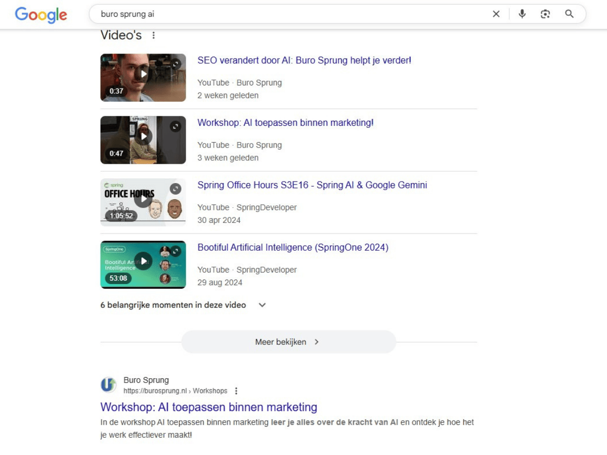Expand Meer bekijken to see more videos
607x455 pixels.
[x=288, y=342]
